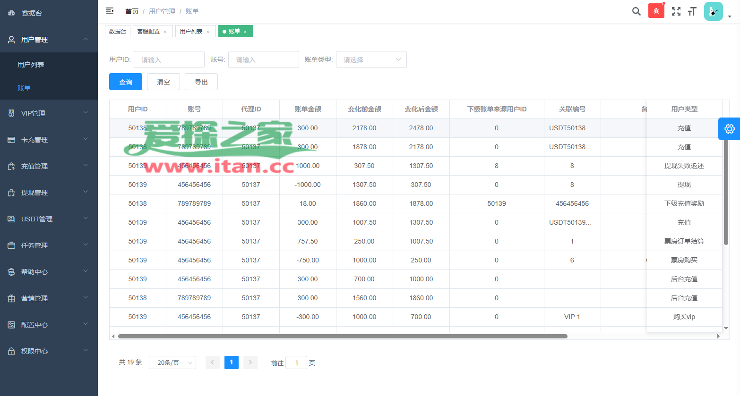
Task: Close the 用户列表 tab
Action: point(208,32)
